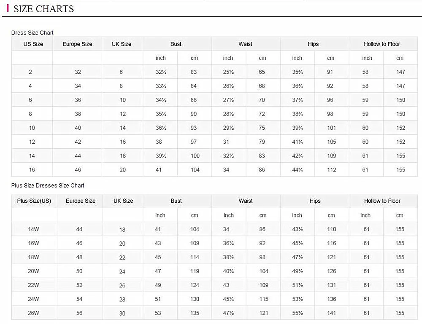Click the Europe size 32 cell
Screen dimensions: 422x324
coord(78,72)
